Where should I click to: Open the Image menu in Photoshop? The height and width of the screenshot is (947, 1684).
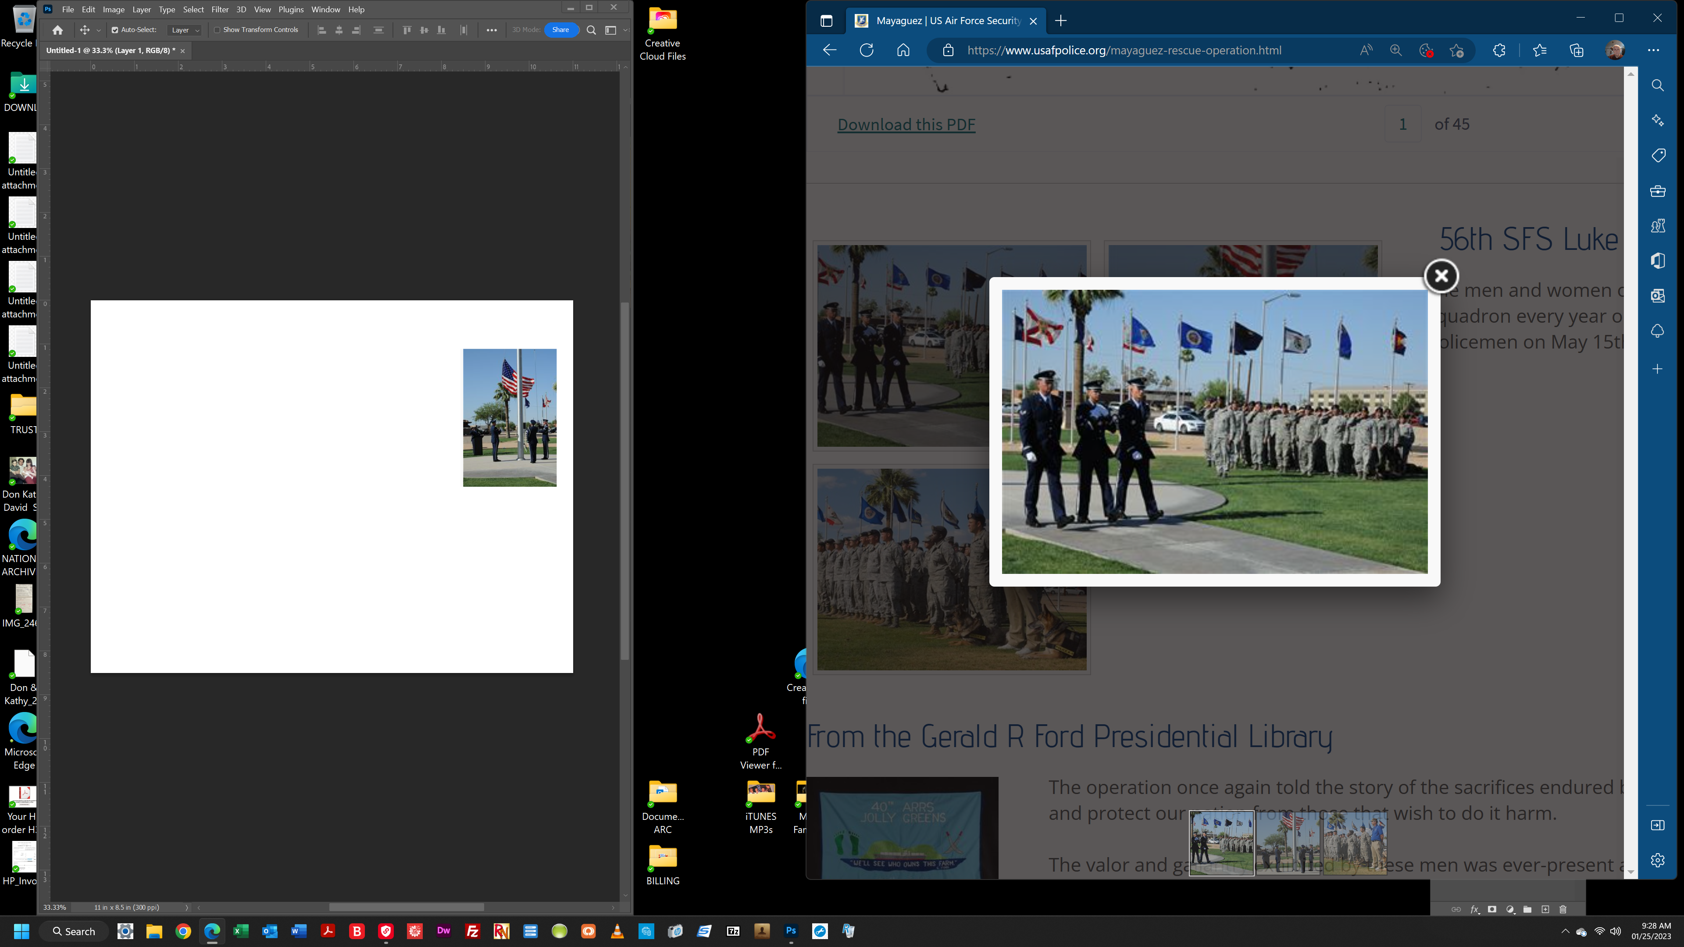click(114, 9)
